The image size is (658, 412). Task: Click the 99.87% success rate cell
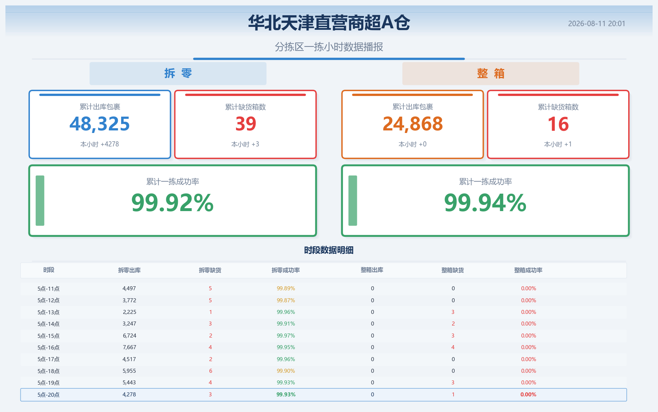point(286,300)
